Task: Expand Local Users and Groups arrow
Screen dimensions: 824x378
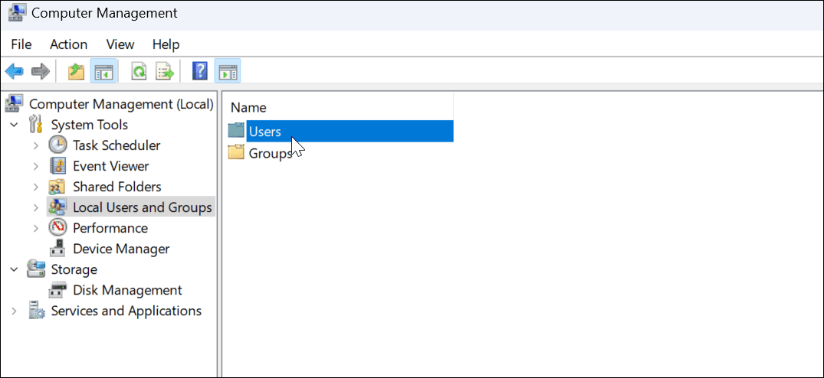Action: click(x=36, y=207)
